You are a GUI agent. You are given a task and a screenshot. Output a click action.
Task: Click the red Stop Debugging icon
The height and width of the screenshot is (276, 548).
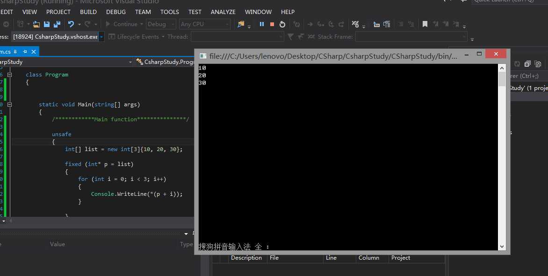pos(272,24)
